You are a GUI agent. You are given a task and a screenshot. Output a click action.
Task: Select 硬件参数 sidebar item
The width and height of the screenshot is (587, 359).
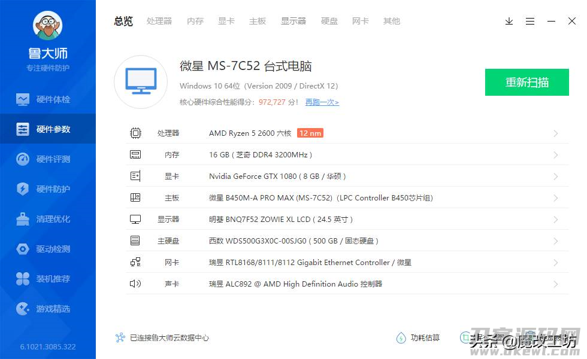[48, 129]
